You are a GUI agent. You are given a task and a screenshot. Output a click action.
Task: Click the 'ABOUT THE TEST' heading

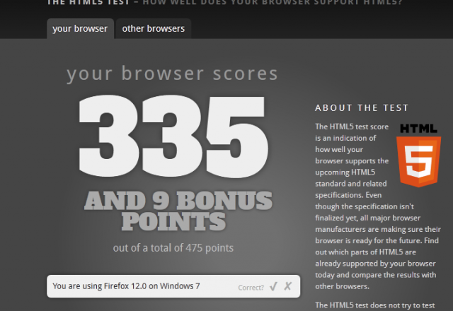362,107
